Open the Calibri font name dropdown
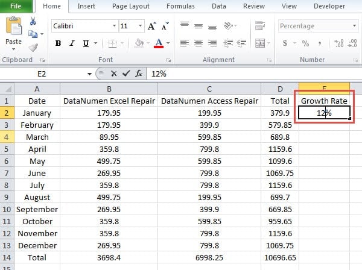Screen dimensions: 362x270 (x=114, y=26)
